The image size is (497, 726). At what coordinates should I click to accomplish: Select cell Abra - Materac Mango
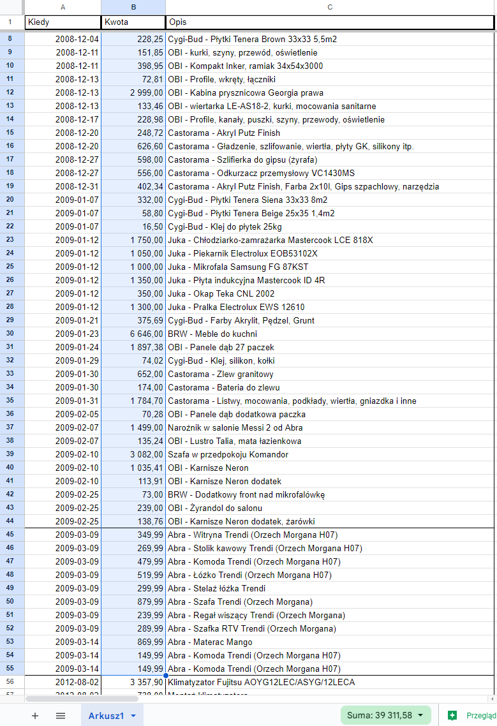330,642
